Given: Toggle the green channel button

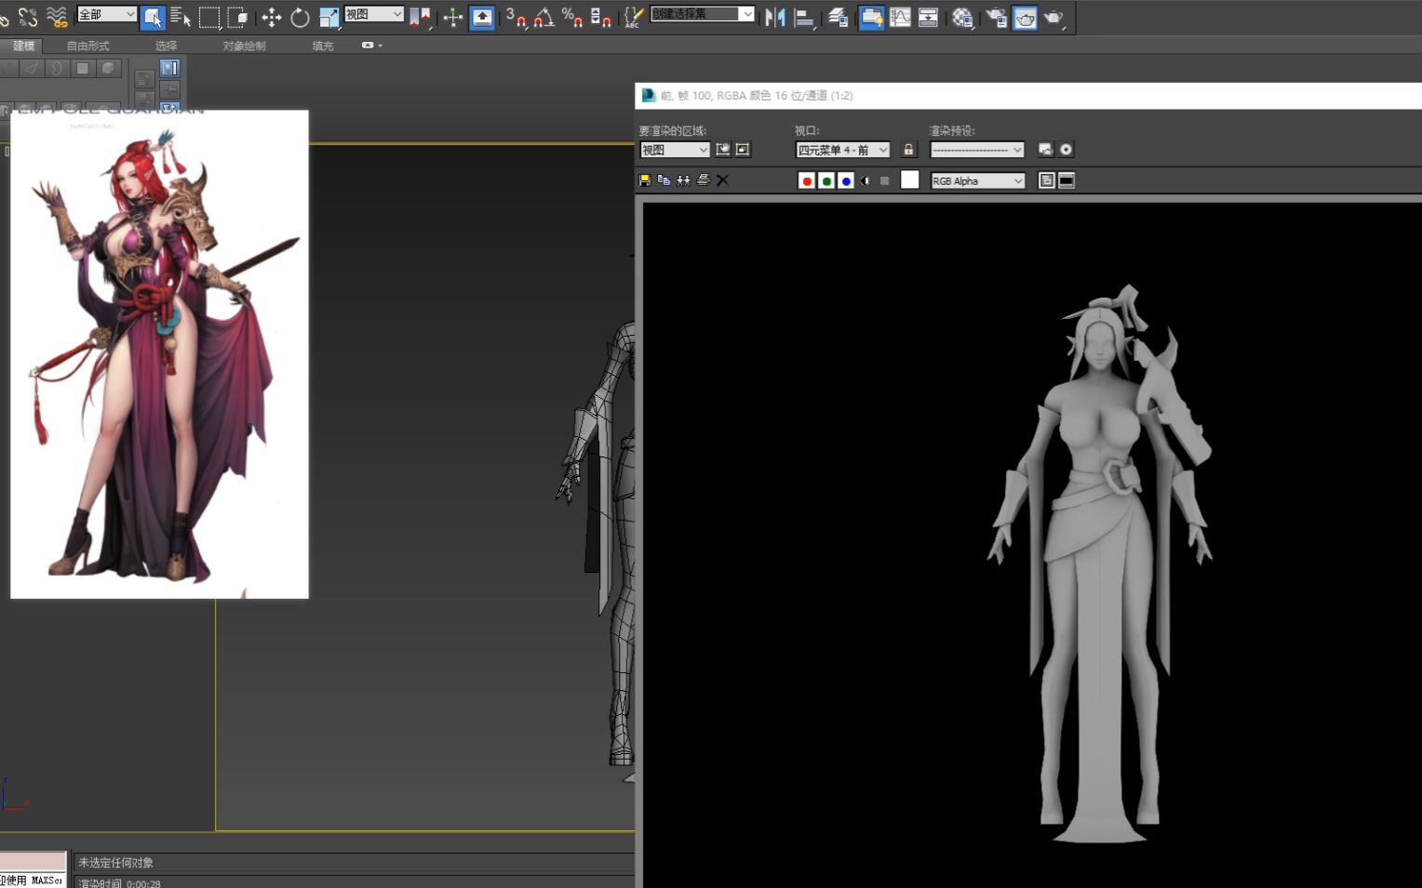Looking at the screenshot, I should [826, 180].
